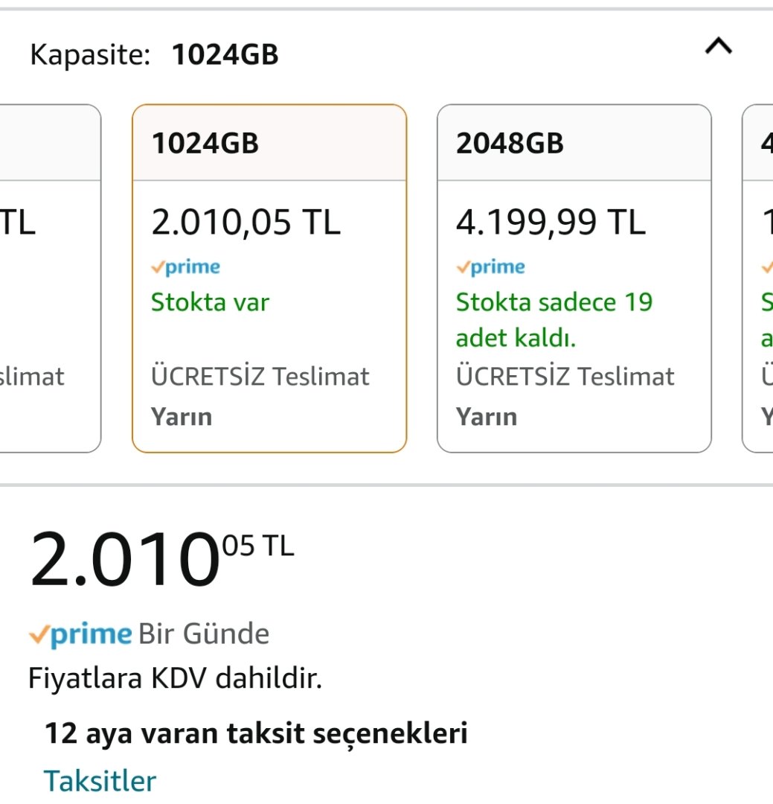Click the Kapasite: 1024GB label
Image resolution: width=773 pixels, height=804 pixels.
point(154,55)
